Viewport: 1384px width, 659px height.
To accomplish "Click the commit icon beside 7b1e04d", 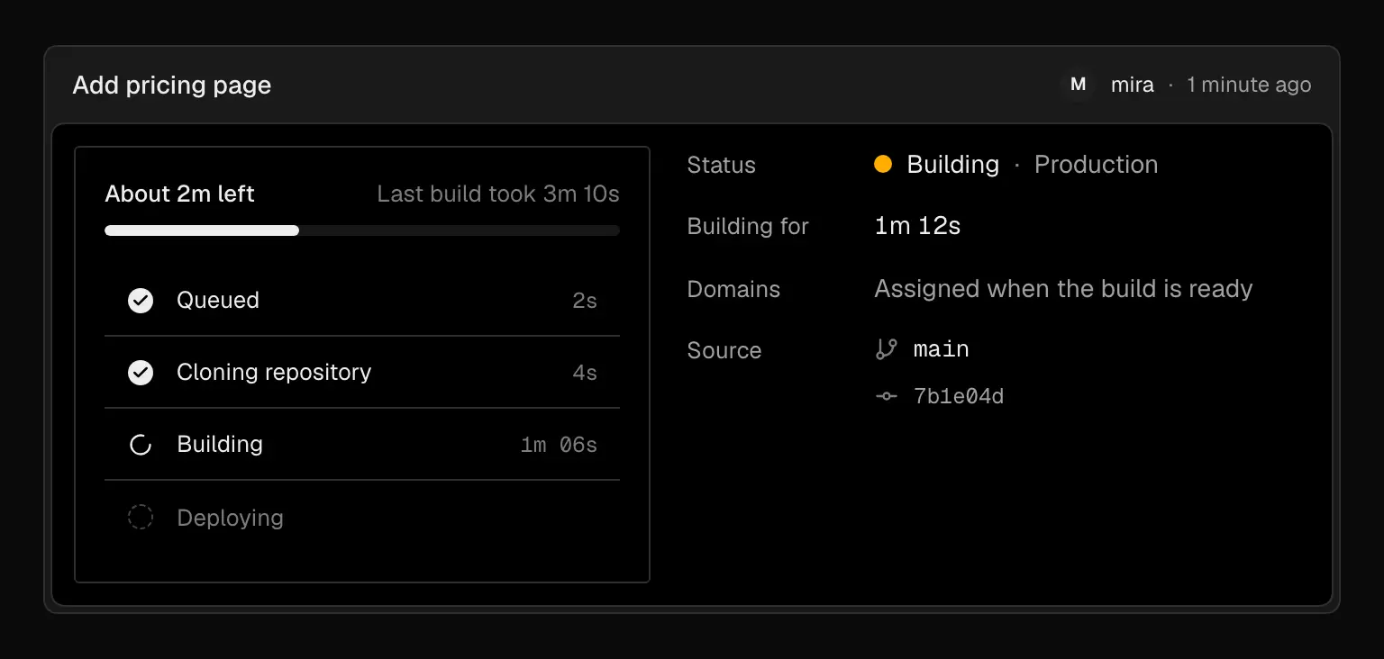I will 887,396.
